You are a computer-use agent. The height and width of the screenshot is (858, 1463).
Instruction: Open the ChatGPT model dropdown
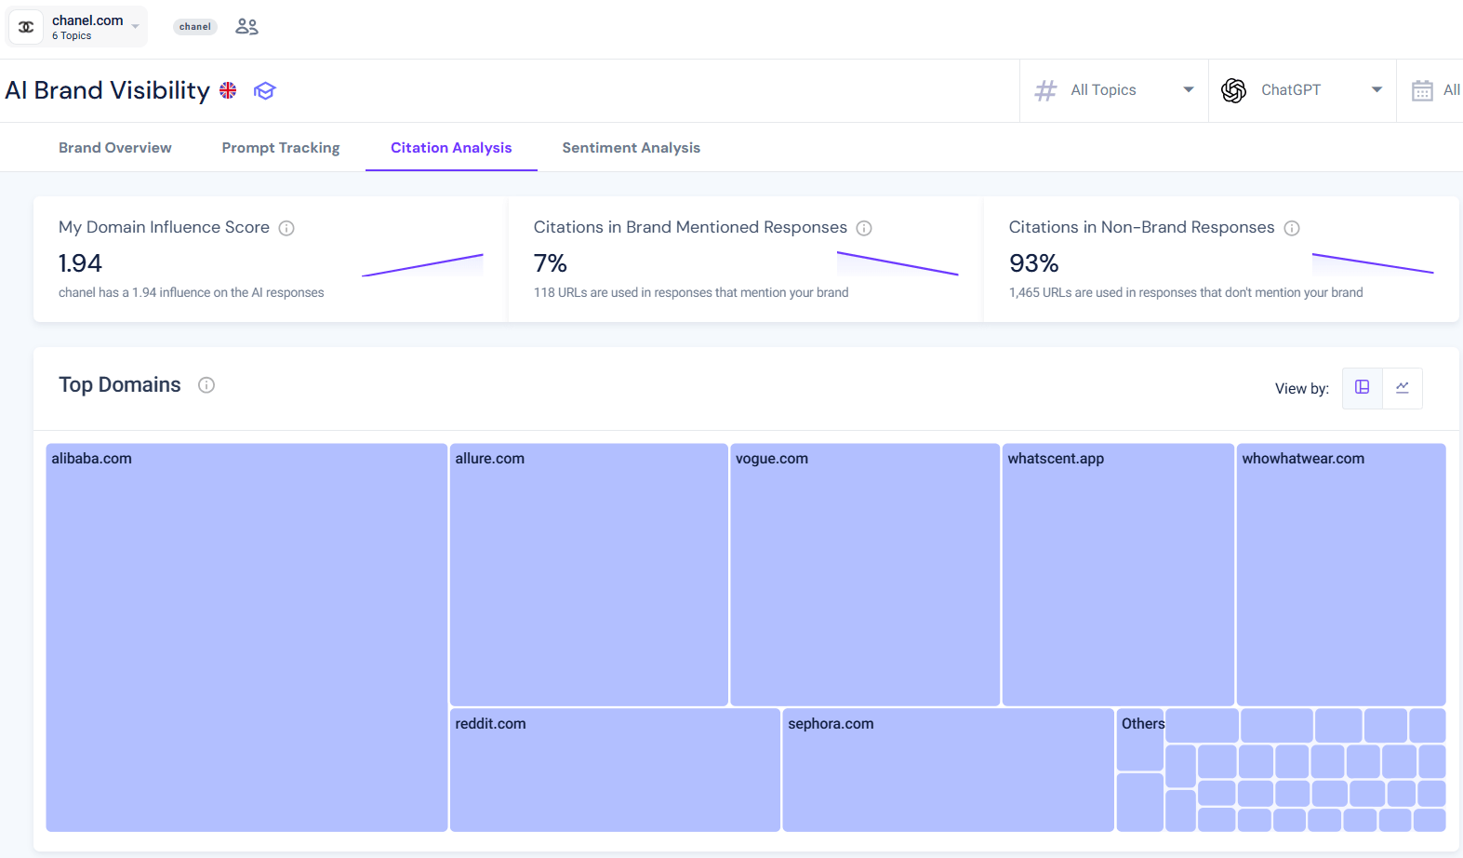[x=1302, y=90]
